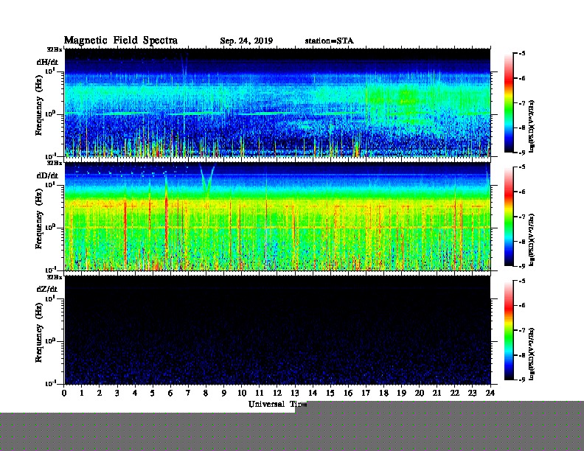Image resolution: width=584 pixels, height=451 pixels.
Task: Select the dZ/dt panel label
Action: click(x=47, y=289)
